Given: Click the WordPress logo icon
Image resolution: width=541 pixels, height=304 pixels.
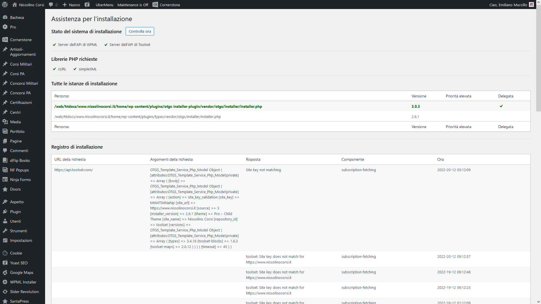Looking at the screenshot, I should click(x=5, y=5).
